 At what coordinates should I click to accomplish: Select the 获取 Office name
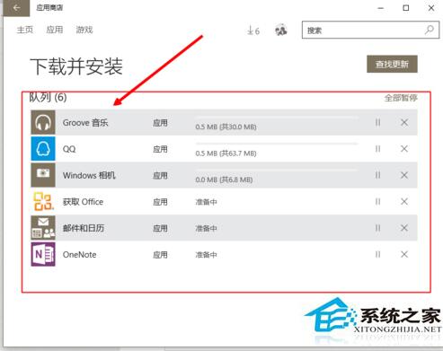[x=83, y=202]
